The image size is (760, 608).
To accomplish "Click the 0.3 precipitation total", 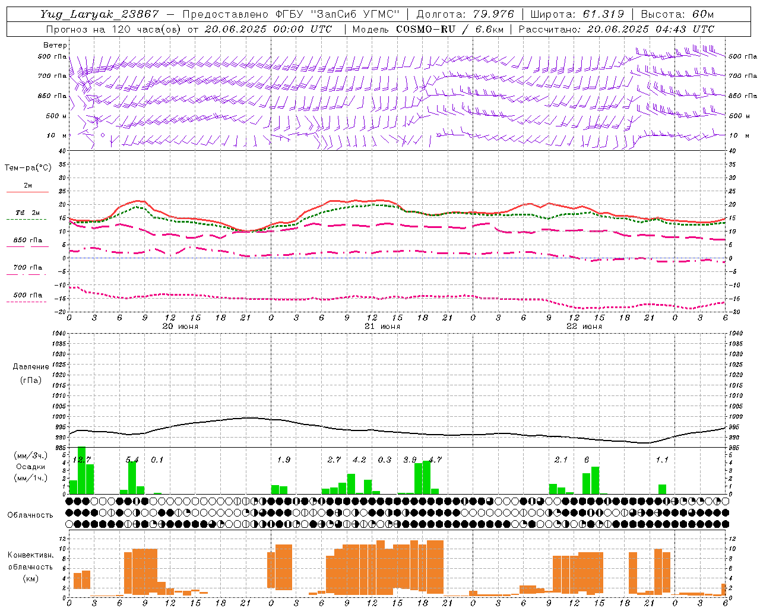I will tap(385, 460).
